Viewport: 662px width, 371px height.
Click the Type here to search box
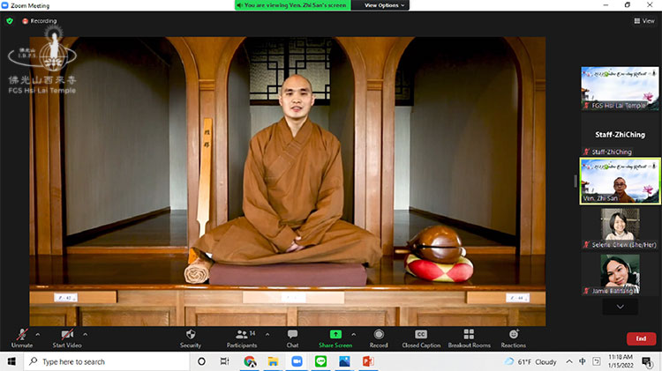coord(106,361)
